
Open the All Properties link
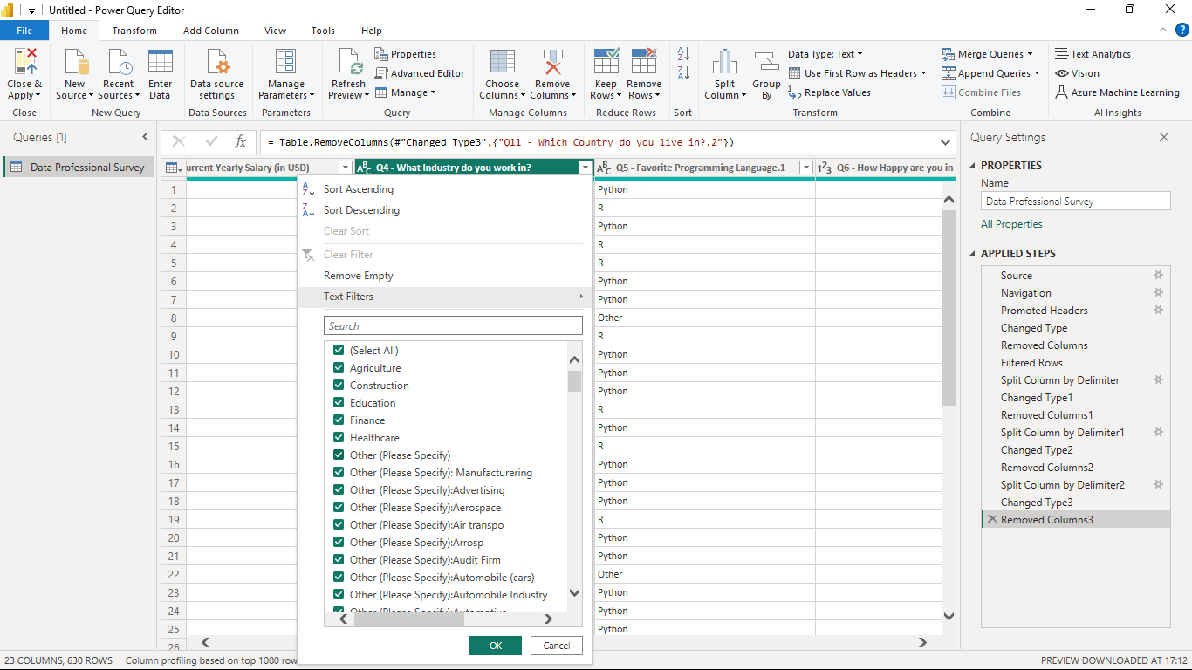1011,224
